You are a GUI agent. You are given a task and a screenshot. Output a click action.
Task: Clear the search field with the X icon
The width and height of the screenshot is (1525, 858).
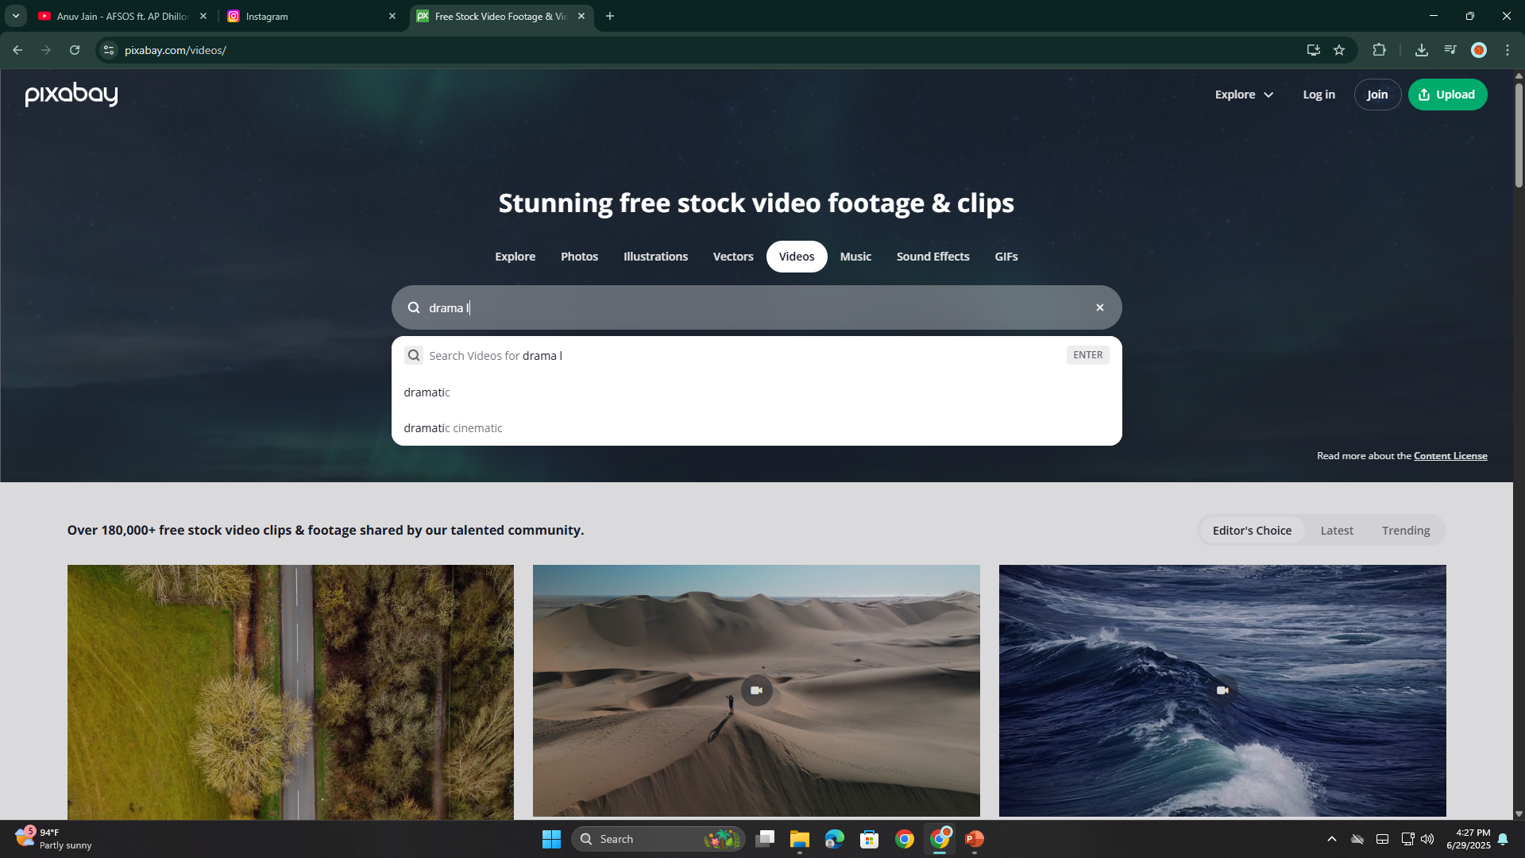click(x=1100, y=307)
